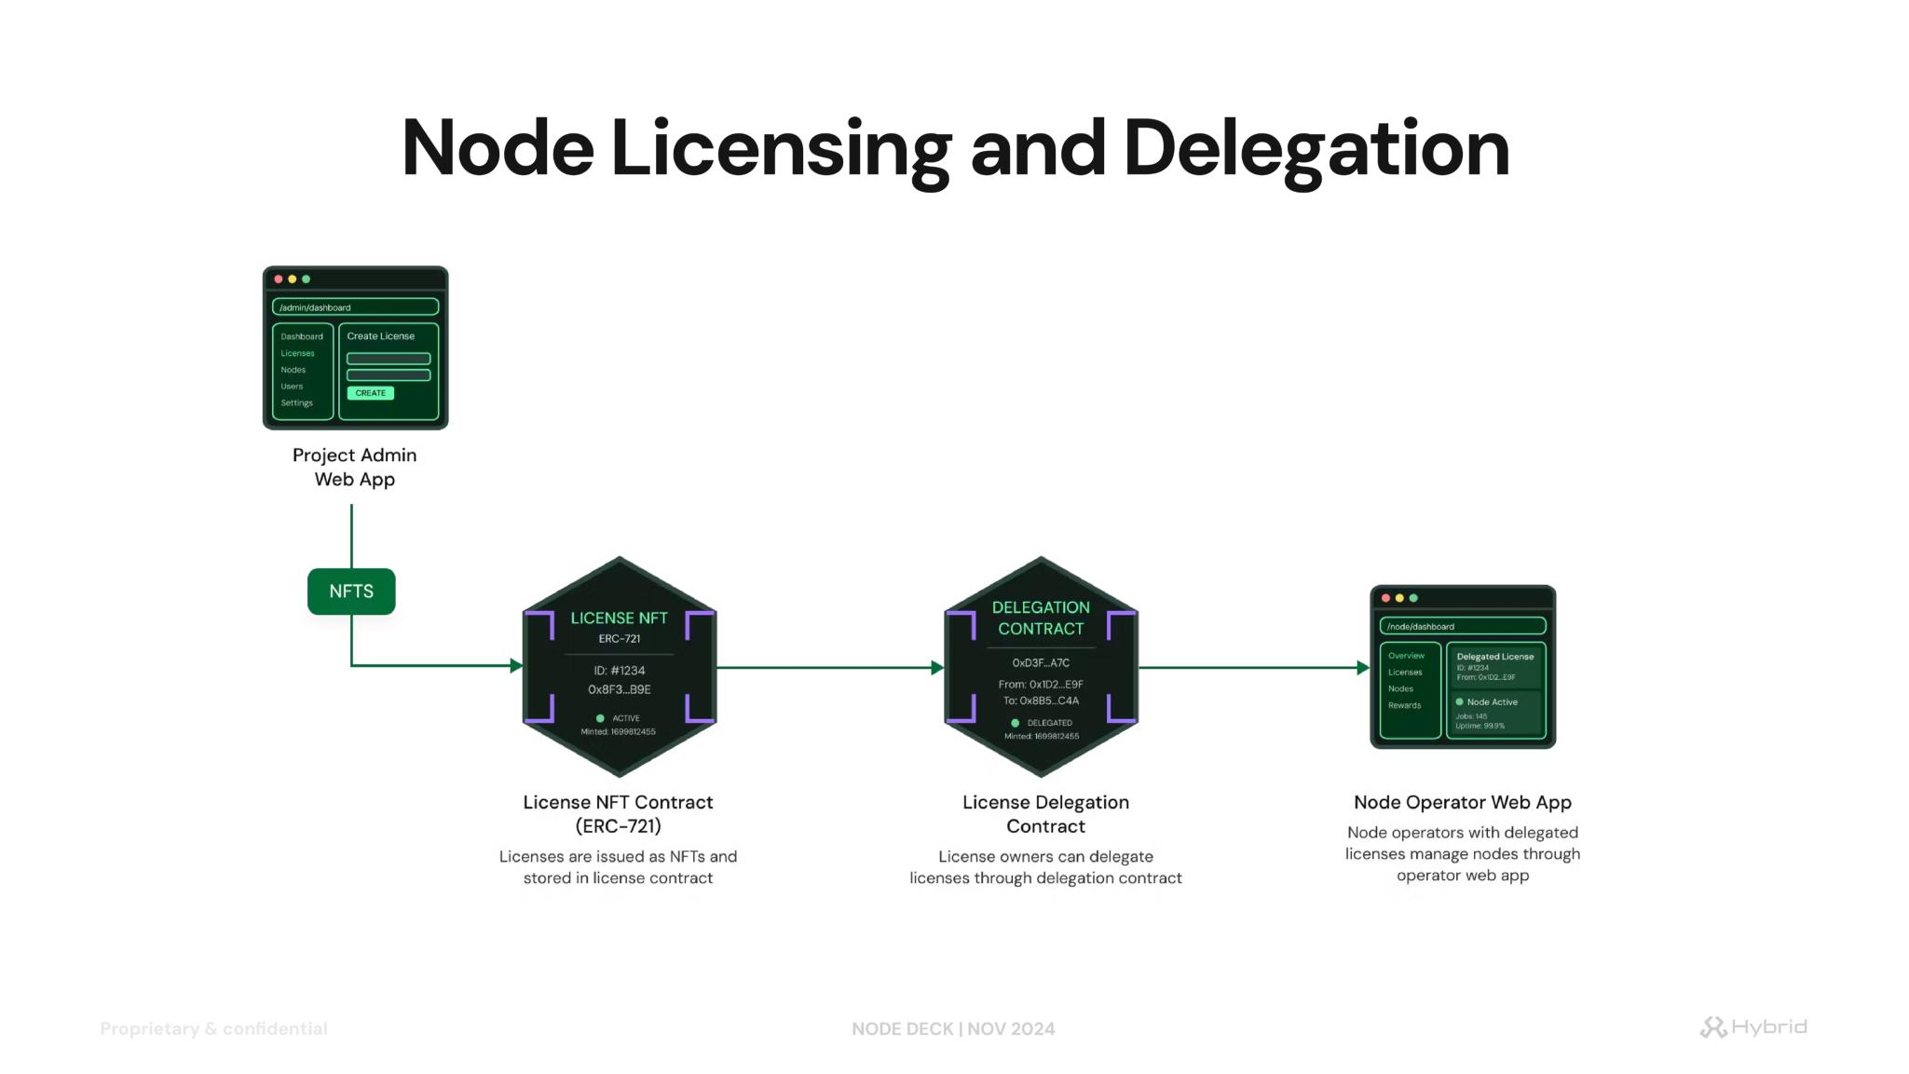Image resolution: width=1909 pixels, height=1074 pixels.
Task: Click the 'LICENSE NFT' heading in the hexagon
Action: coord(620,619)
